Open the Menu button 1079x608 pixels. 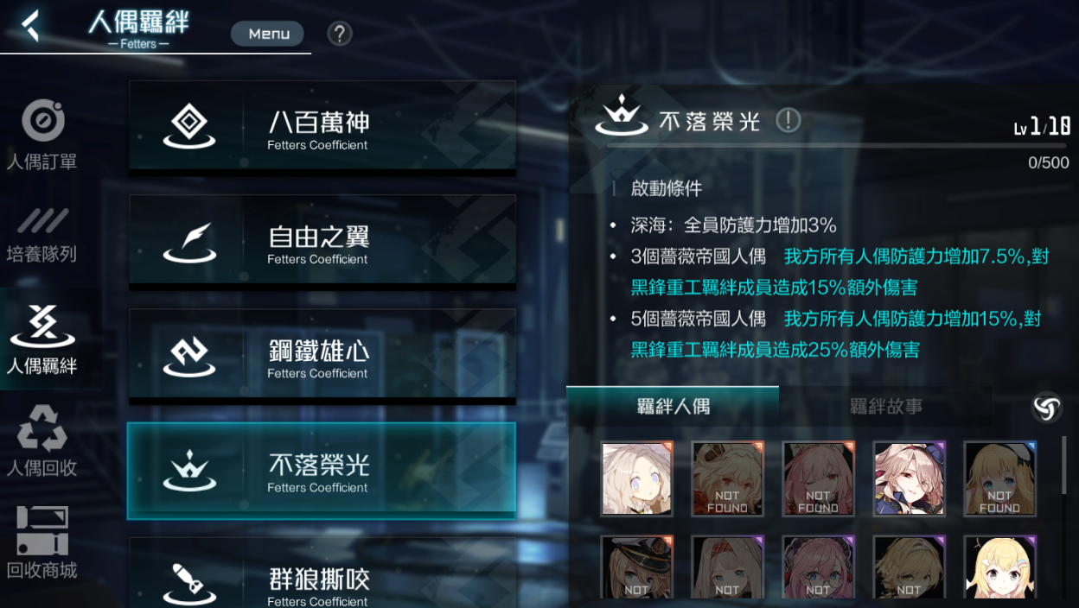coord(267,34)
